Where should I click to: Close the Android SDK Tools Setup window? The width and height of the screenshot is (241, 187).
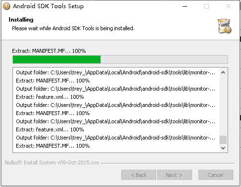229,6
